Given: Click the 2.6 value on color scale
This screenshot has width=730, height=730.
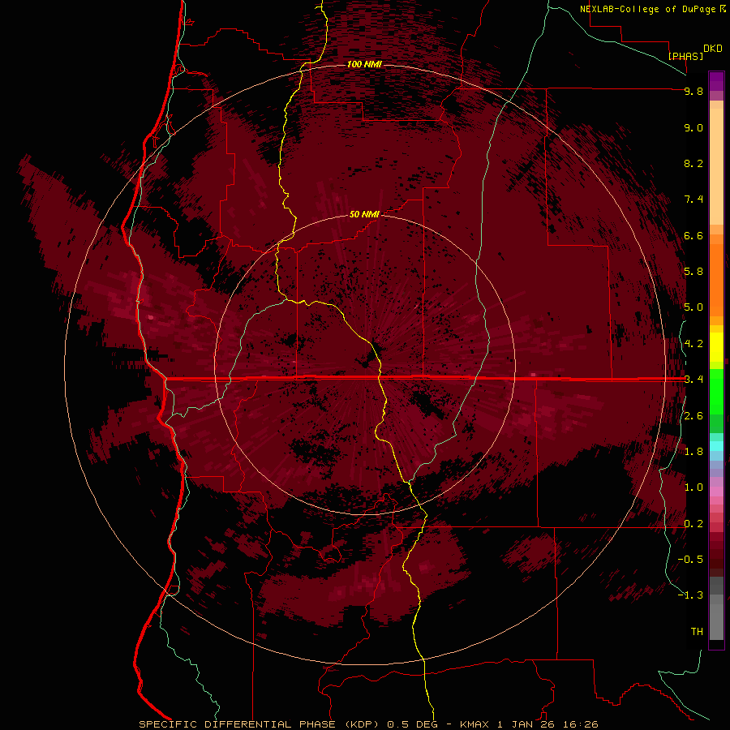Looking at the screenshot, I should tap(693, 416).
